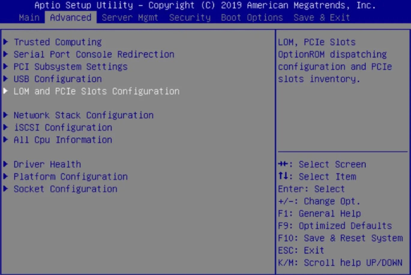Click the arrow marker beside Socket Configuration
The width and height of the screenshot is (411, 275).
5,189
